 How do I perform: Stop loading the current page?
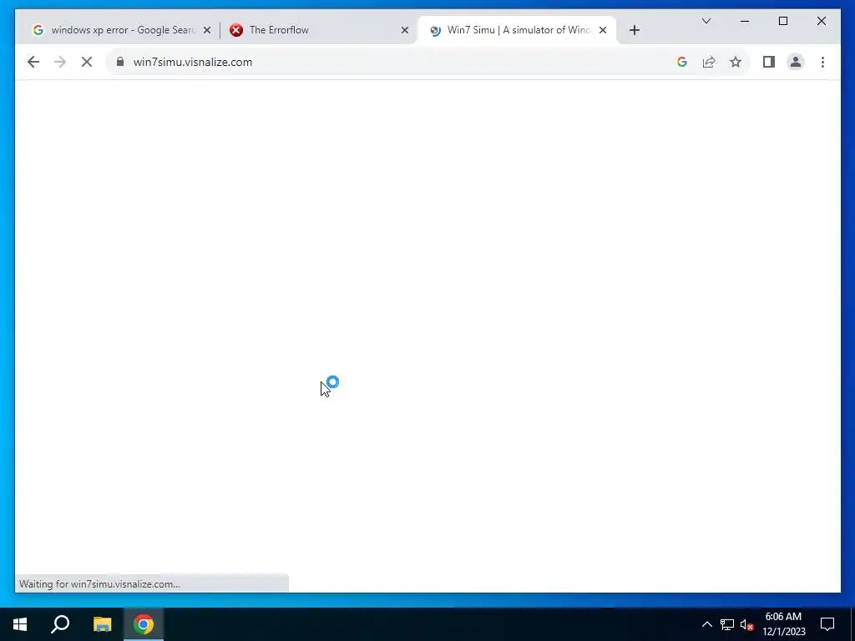(87, 62)
